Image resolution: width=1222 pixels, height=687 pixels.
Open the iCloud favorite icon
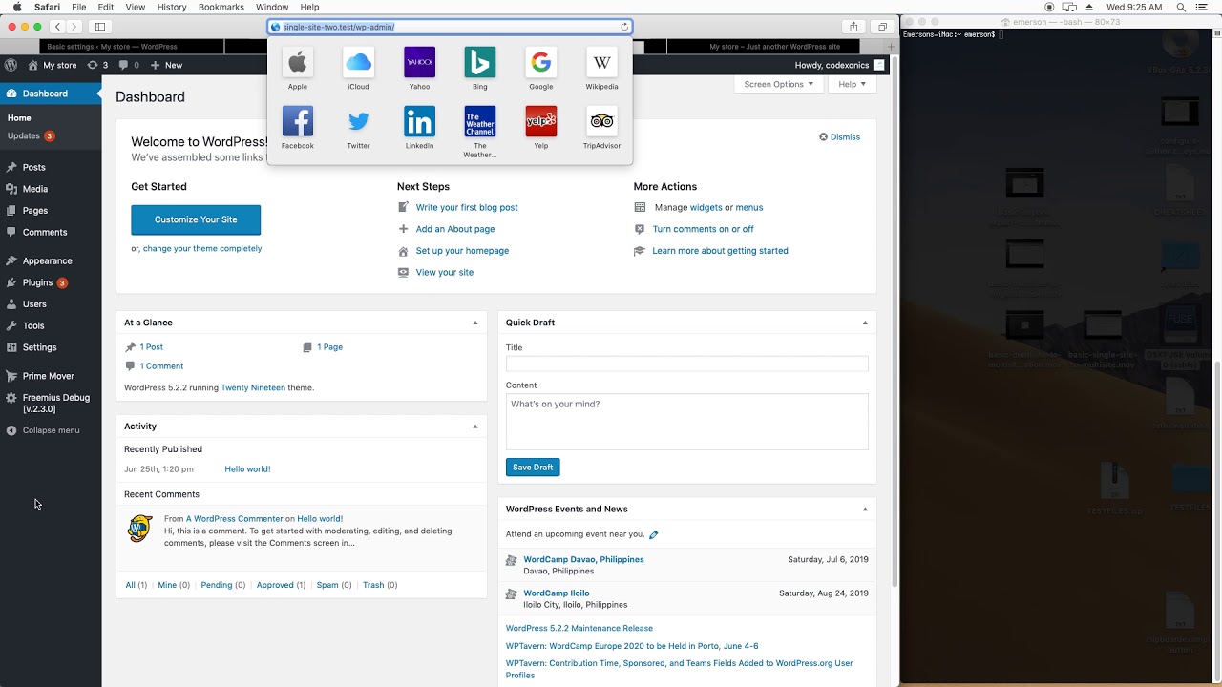(x=358, y=62)
